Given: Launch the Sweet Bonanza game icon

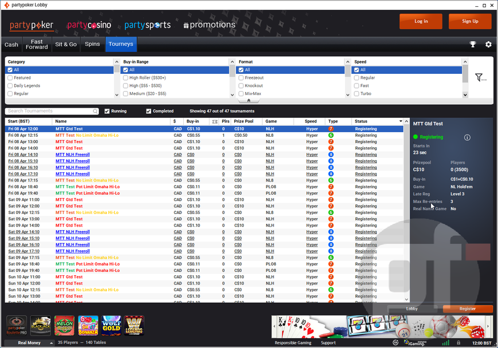Looking at the screenshot, I should (x=88, y=326).
